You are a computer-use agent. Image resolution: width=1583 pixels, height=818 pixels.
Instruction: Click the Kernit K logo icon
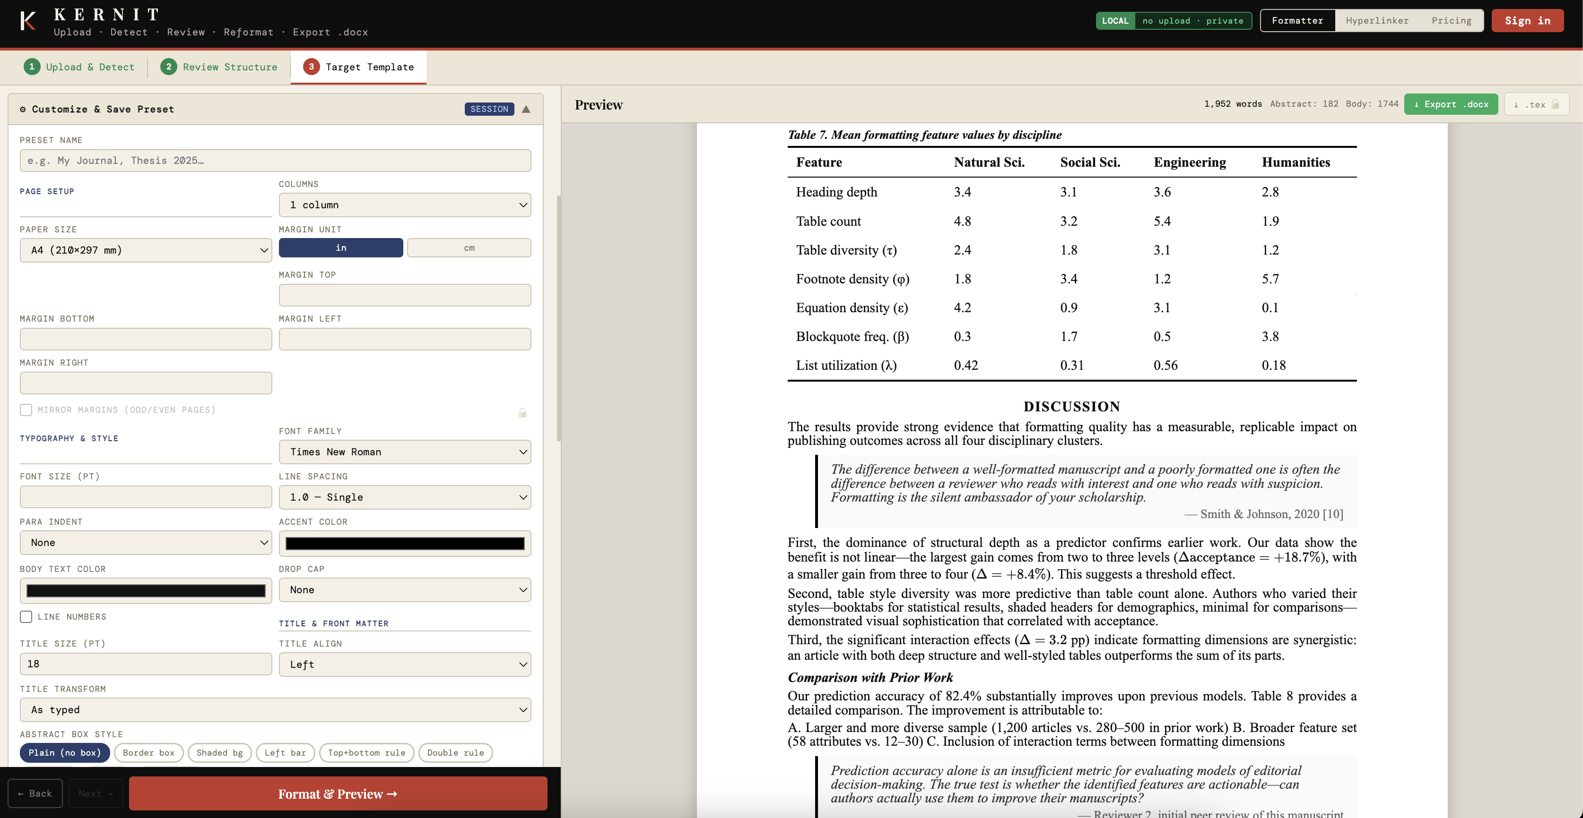pos(27,21)
